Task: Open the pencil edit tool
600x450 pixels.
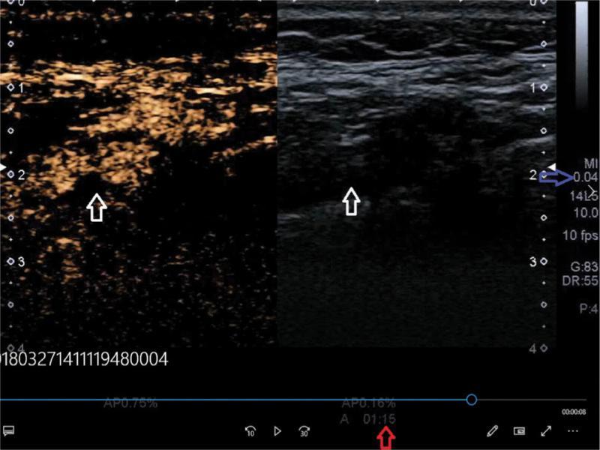Action: pos(492,431)
